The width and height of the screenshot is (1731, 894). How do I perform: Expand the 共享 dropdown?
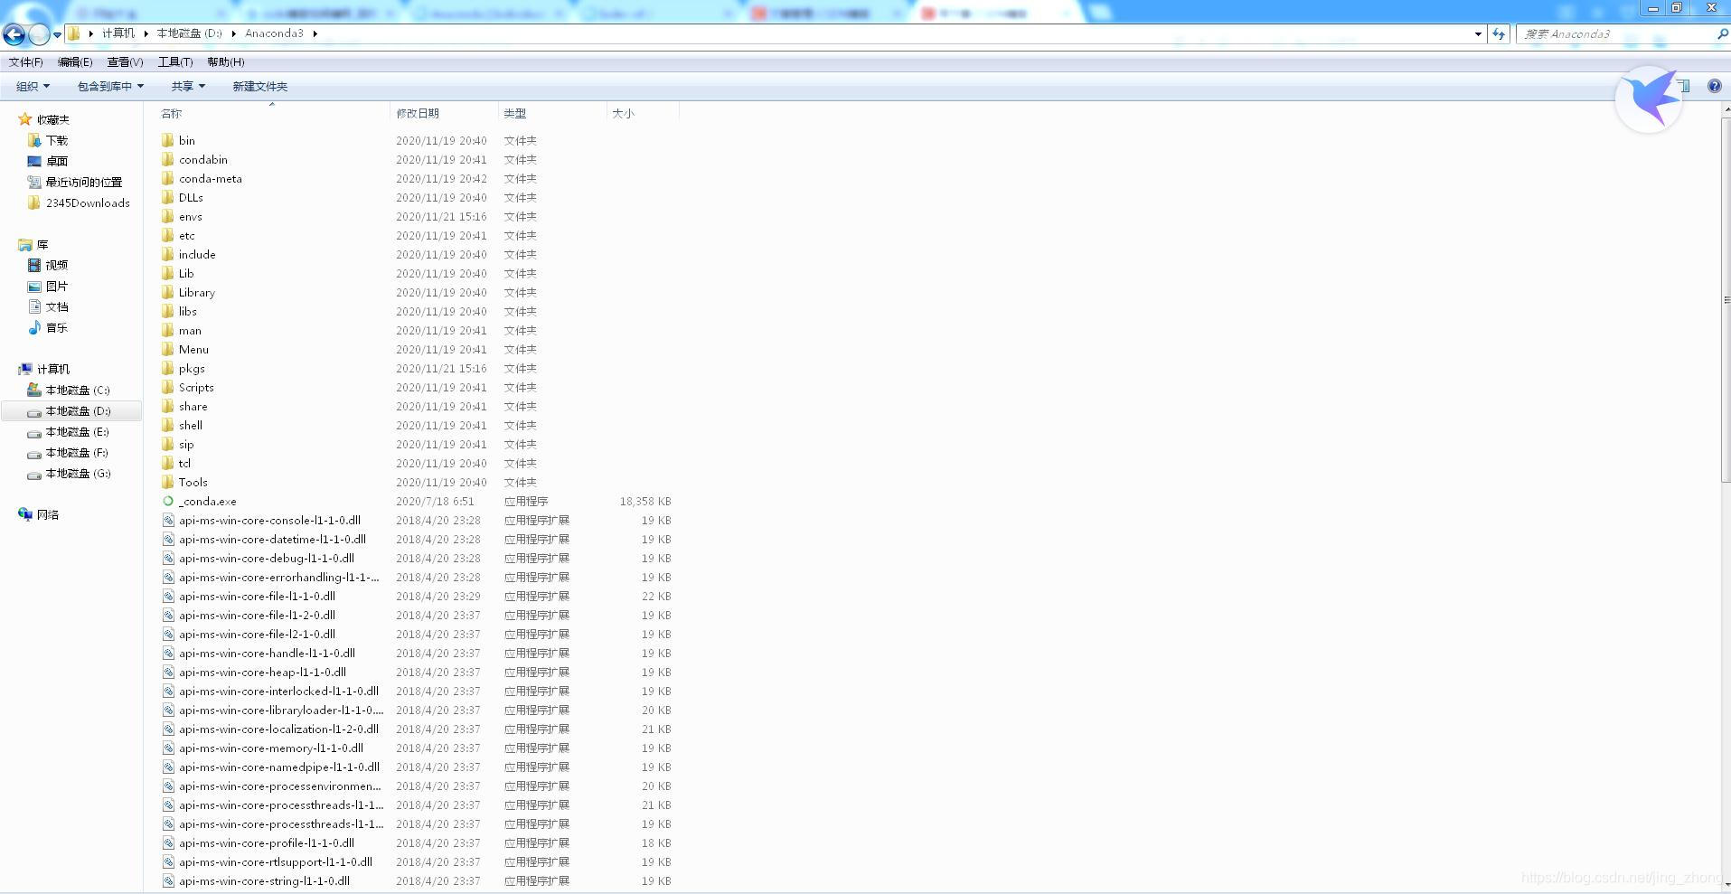188,87
